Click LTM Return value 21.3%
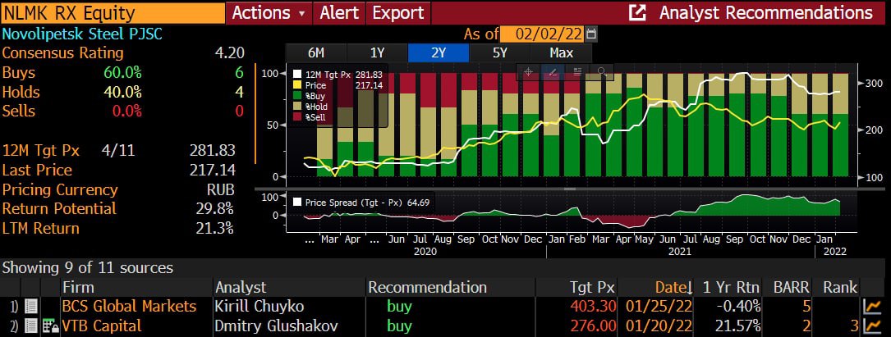This screenshot has height=337, width=891. click(x=215, y=228)
